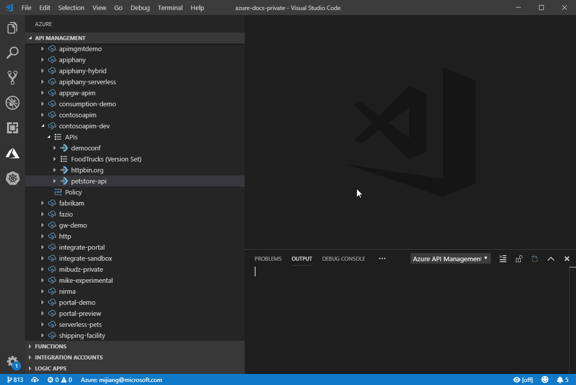Click the FoodTrucks version set list icon
The height and width of the screenshot is (385, 576).
tap(64, 159)
